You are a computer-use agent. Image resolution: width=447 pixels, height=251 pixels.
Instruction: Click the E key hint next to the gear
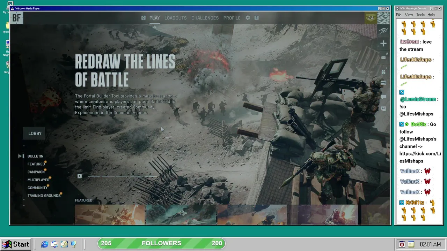(257, 18)
